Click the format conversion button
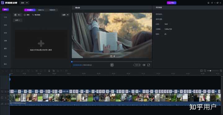This screenshot has height=115, width=223. point(36,15)
